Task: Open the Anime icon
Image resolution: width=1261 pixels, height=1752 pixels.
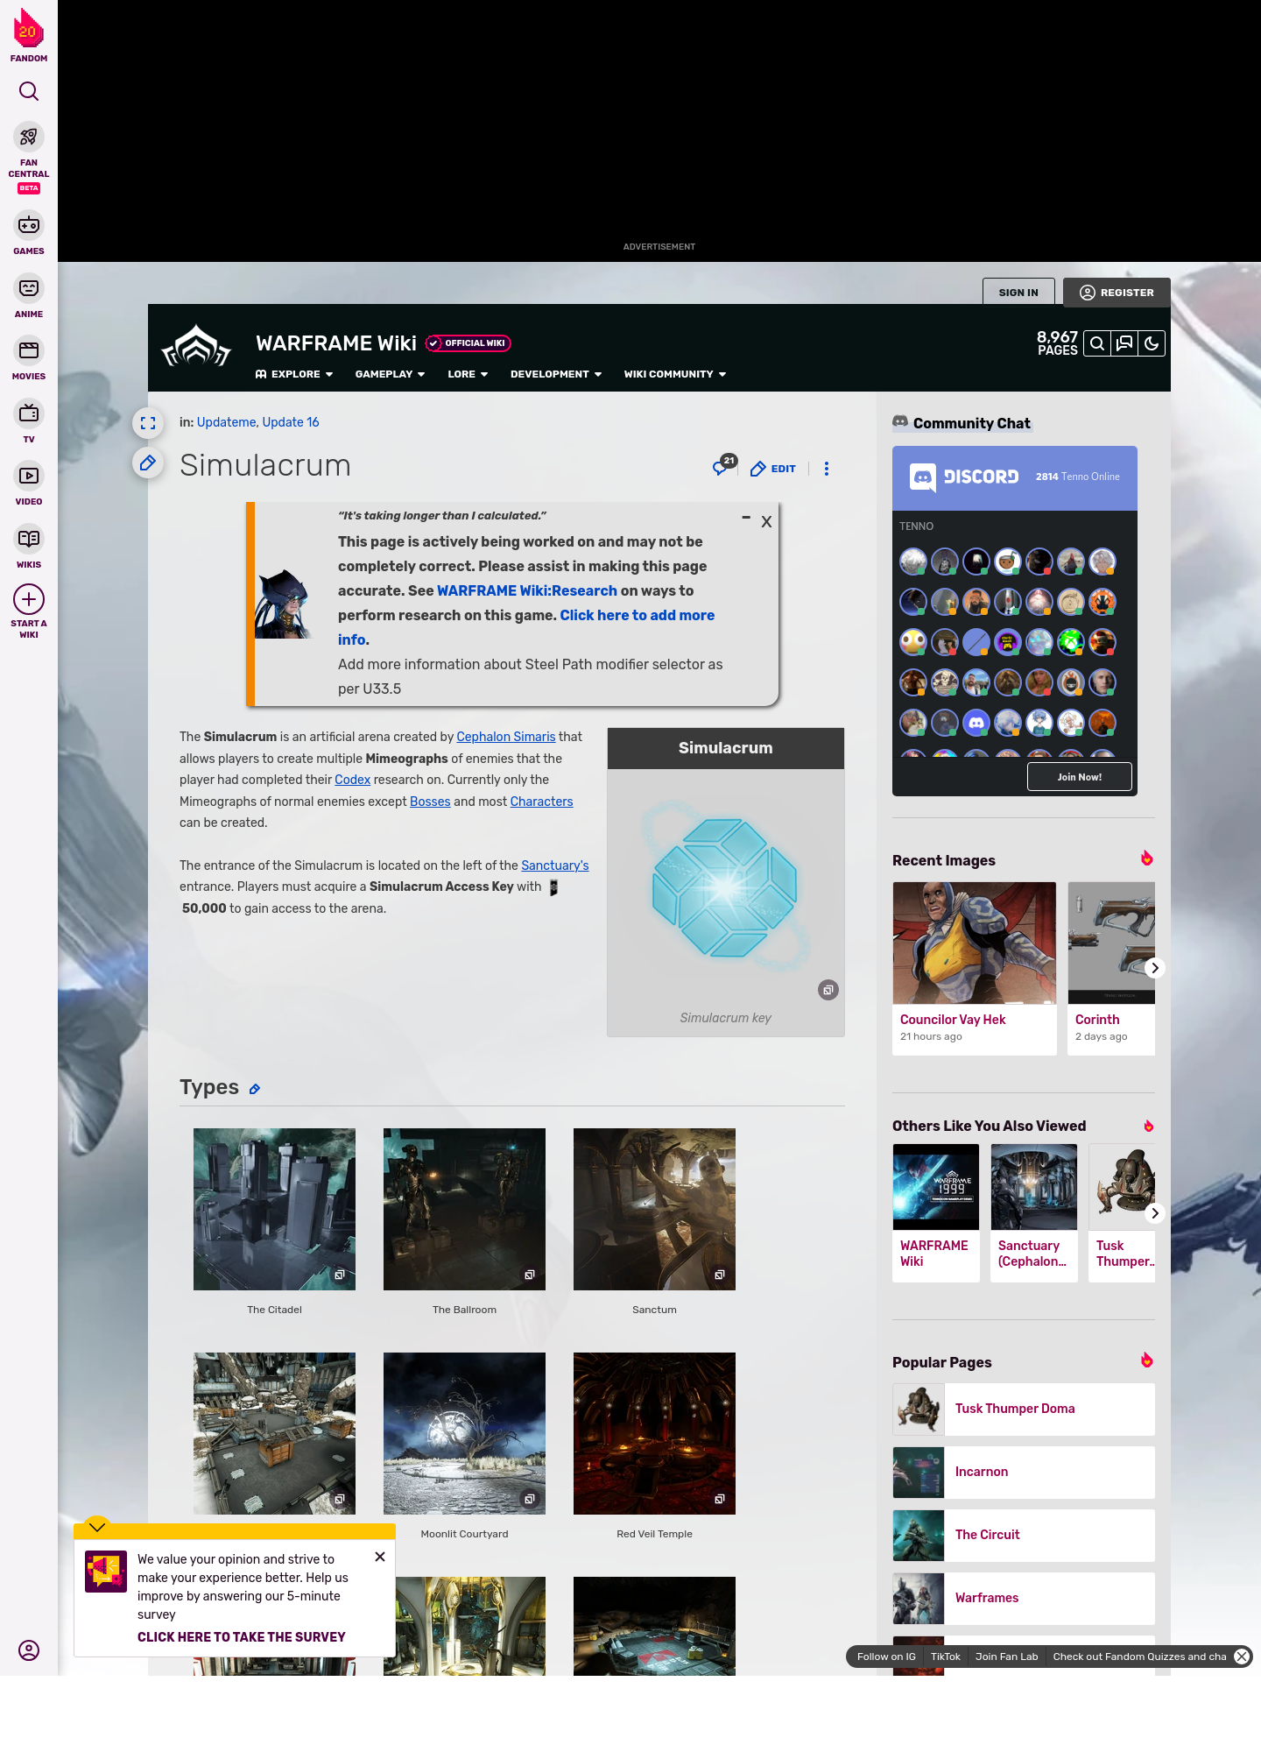Action: [x=29, y=288]
